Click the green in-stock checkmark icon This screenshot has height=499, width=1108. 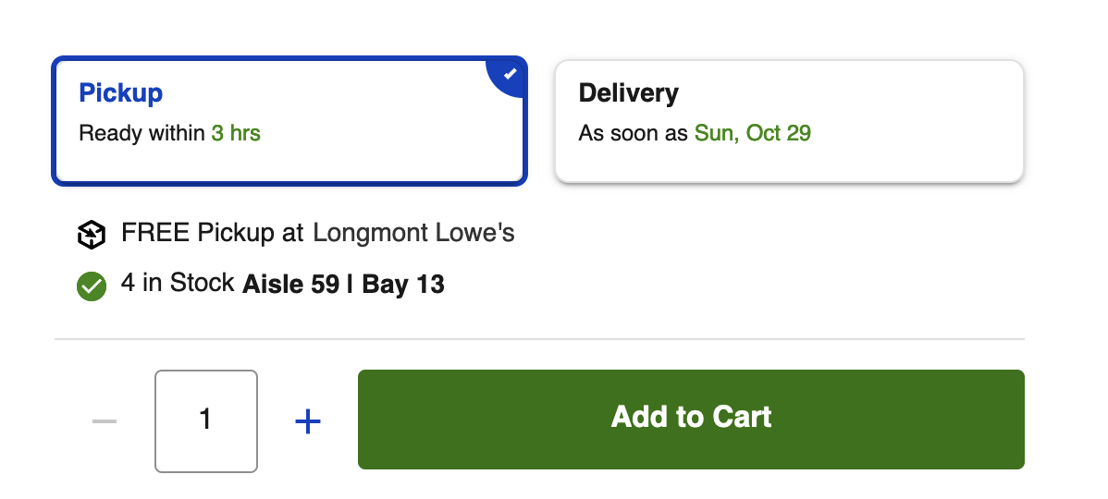[92, 286]
